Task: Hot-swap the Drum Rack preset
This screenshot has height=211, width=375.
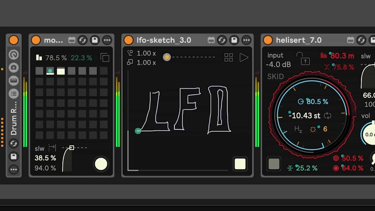Action: [13, 144]
